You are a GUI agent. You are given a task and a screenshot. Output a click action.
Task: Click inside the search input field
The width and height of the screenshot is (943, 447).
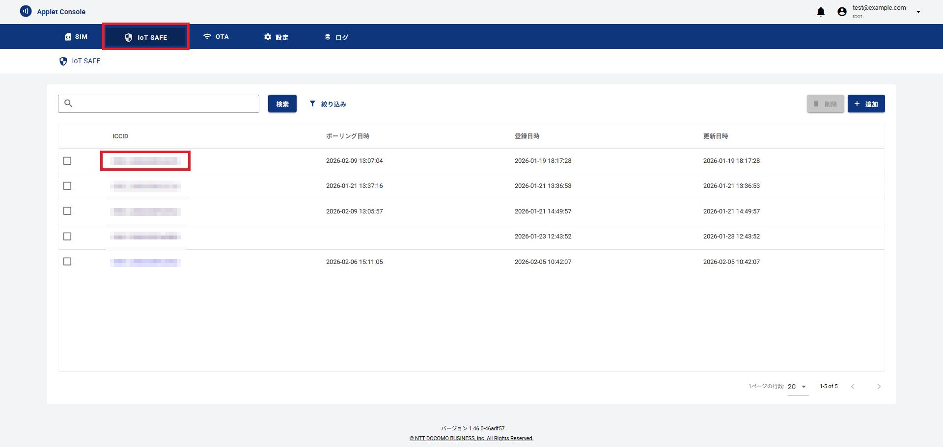[x=162, y=104]
